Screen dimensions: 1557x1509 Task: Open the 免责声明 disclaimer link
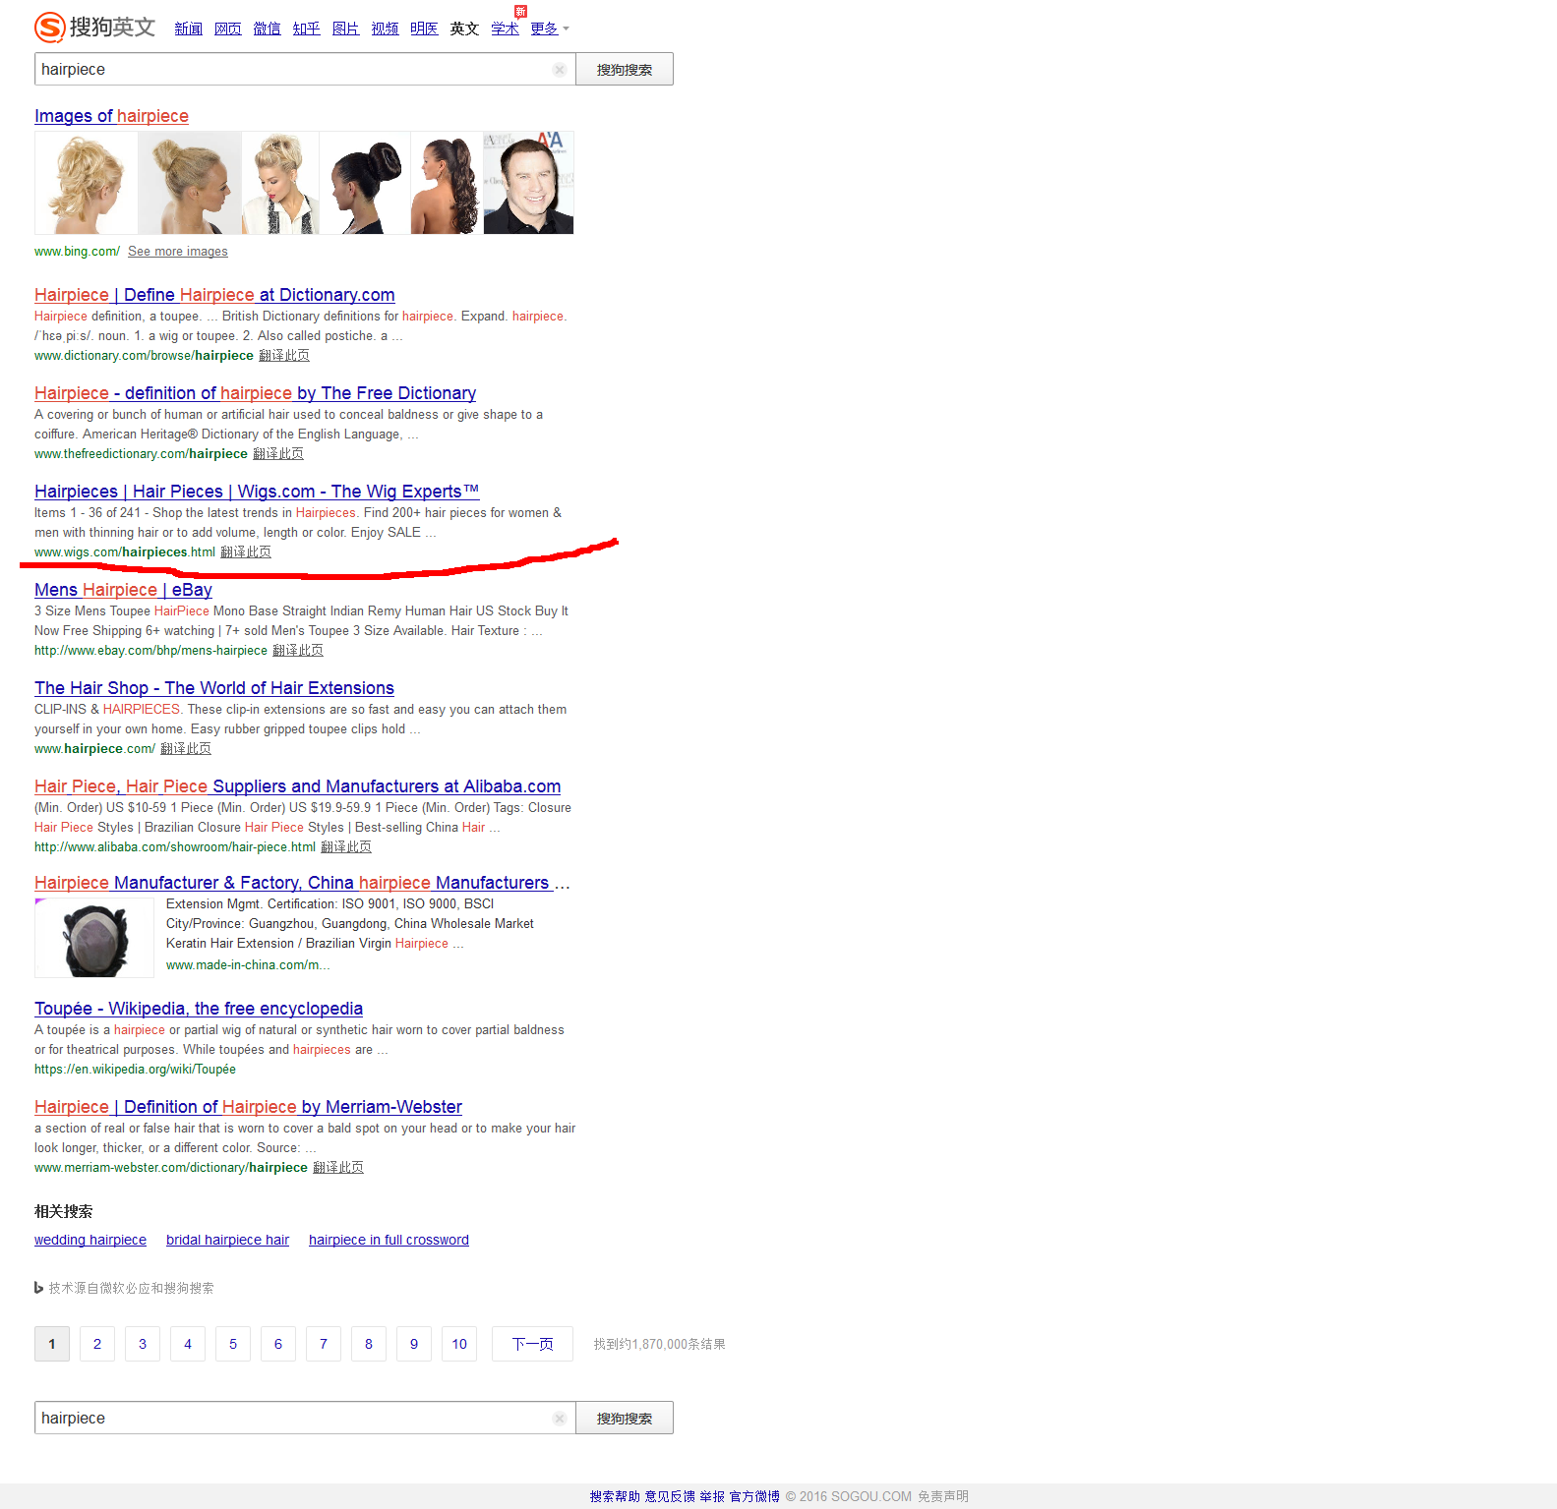tap(943, 1497)
